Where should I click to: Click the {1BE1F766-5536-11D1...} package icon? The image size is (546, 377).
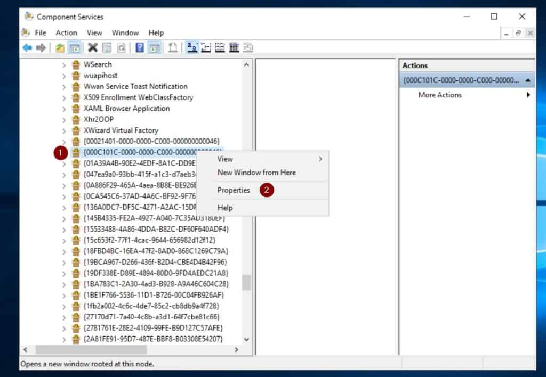76,295
